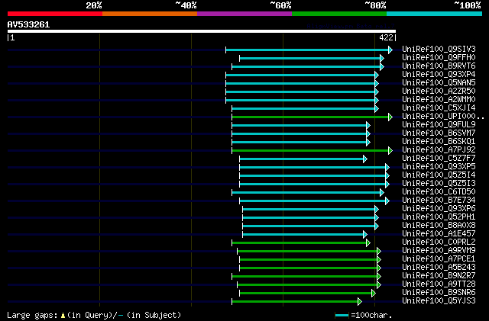This screenshot has height=321, width=489.
Task: Open the UniRef100_B9RVT6 hit label
Action: (x=439, y=66)
